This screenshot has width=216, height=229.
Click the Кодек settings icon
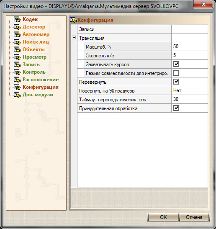coord(17,19)
